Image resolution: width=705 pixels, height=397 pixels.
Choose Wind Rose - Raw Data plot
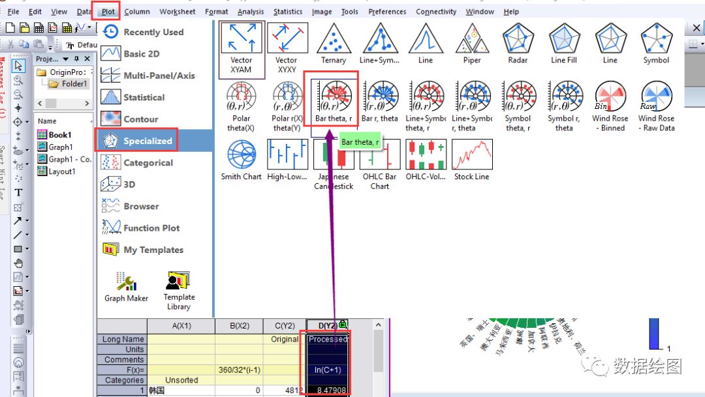pos(657,106)
